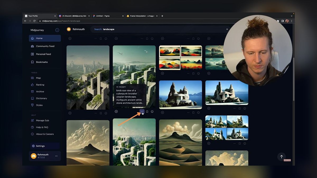Open three-dot menu under rock house grid

pos(235,143)
